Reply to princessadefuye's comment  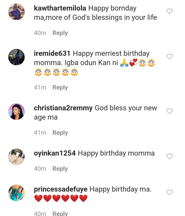[x=60, y=213]
